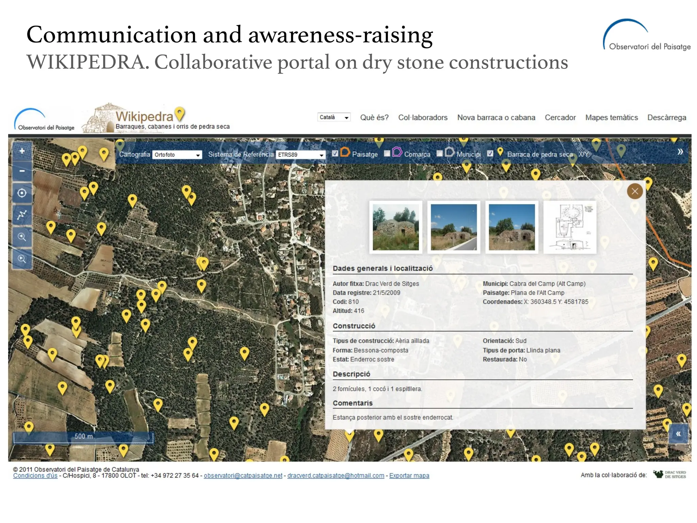This screenshot has width=697, height=523.
Task: Open the Sistema de Referència ETRS89 dropdown
Action: point(301,155)
